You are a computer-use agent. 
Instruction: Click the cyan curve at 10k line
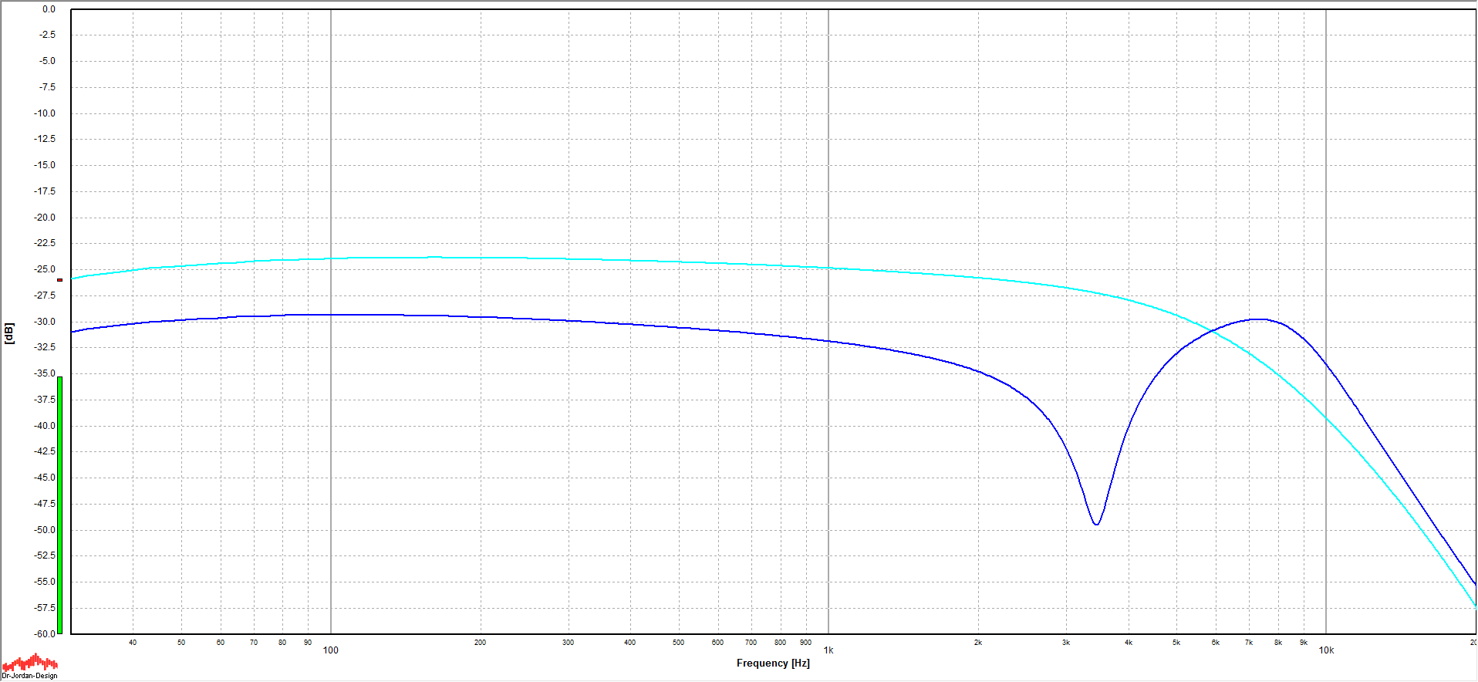point(1326,417)
